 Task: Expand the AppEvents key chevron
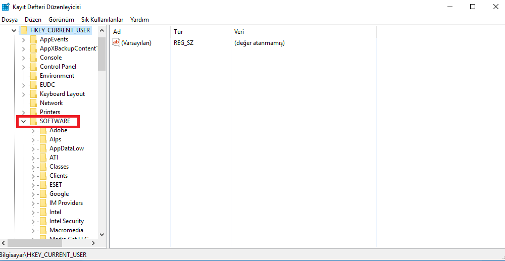point(23,40)
